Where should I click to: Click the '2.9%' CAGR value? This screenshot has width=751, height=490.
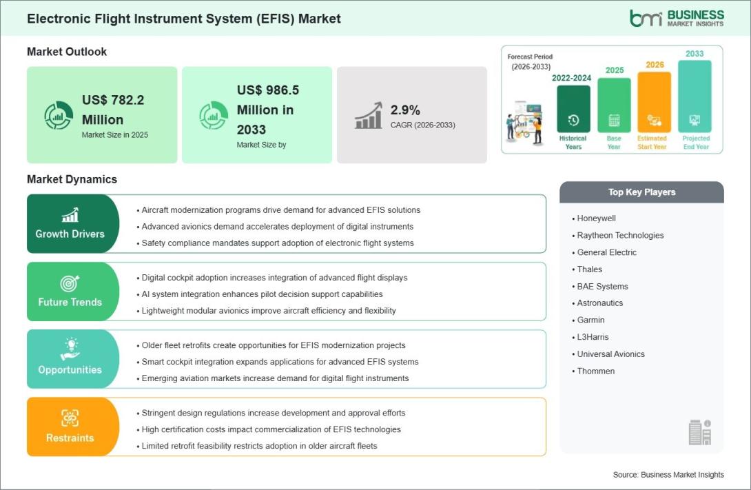405,110
